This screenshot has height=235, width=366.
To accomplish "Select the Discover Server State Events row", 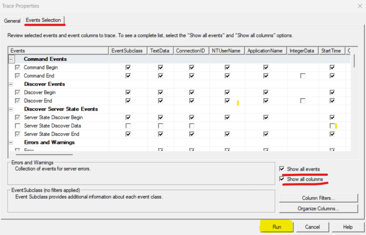I will [179, 109].
